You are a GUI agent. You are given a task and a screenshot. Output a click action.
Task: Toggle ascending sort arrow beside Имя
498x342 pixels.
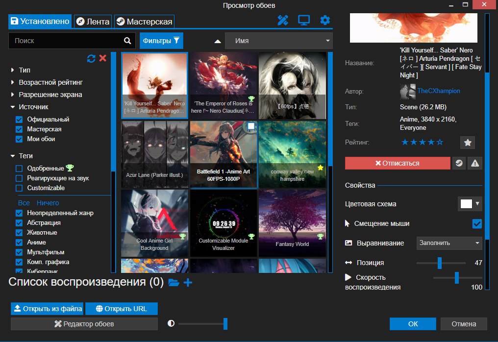tap(218, 41)
